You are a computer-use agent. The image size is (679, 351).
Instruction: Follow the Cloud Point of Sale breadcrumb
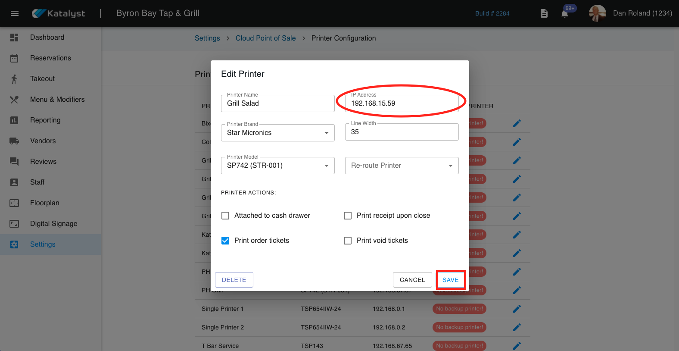coord(265,38)
